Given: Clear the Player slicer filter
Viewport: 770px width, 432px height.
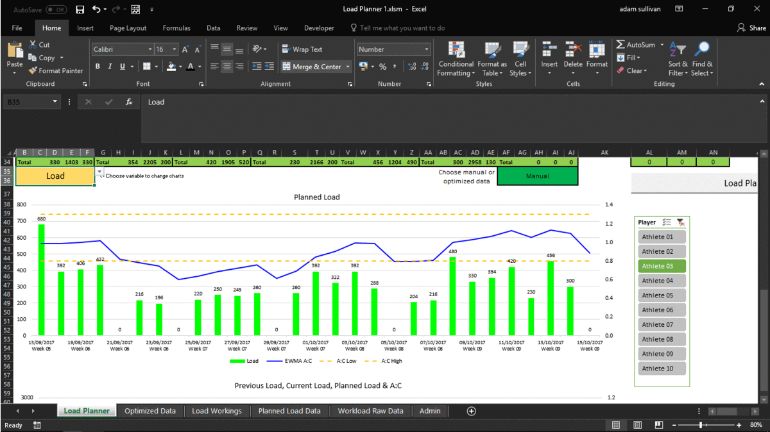Looking at the screenshot, I should pyautogui.click(x=681, y=222).
